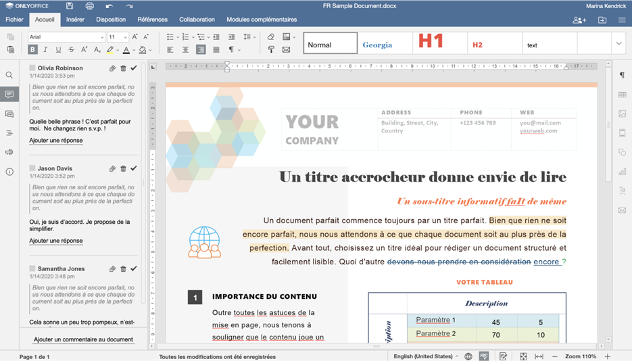Open table settings in right sidebar

[622, 95]
